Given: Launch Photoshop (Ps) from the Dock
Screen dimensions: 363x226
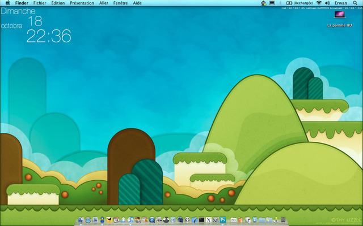Looking at the screenshot, I should pyautogui.click(x=223, y=220).
